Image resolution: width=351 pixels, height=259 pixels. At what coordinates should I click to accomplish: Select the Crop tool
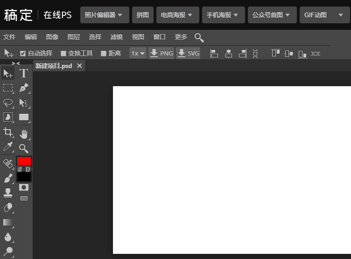8,132
